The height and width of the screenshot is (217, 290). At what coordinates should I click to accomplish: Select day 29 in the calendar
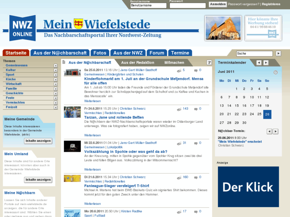tap(237, 123)
